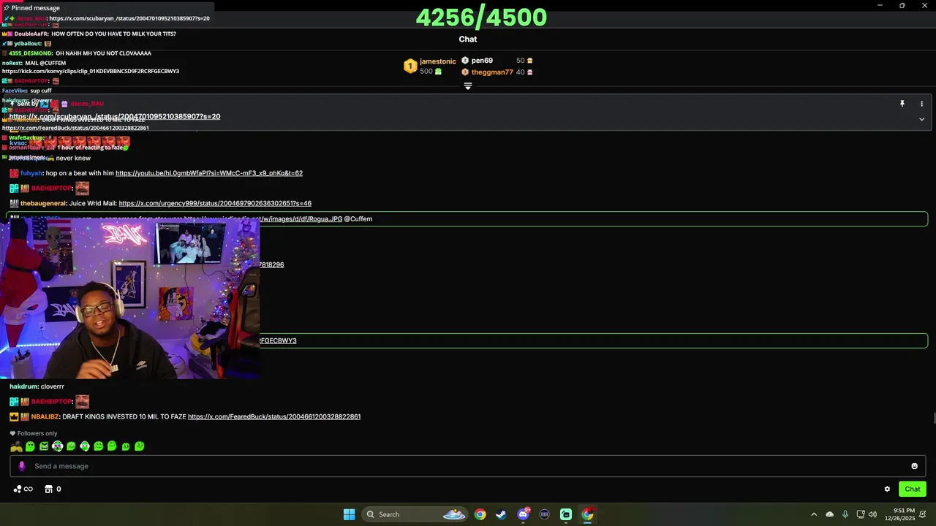The height and width of the screenshot is (526, 936).
Task: Focus the Send a message field
Action: tap(468, 466)
